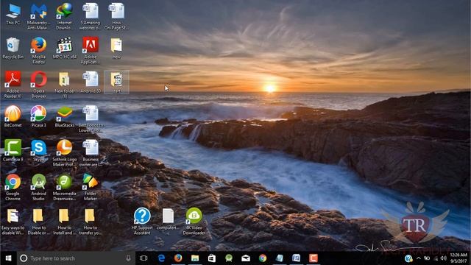Open Task View from the taskbar
This screenshot has height=265, width=471.
coord(144,258)
